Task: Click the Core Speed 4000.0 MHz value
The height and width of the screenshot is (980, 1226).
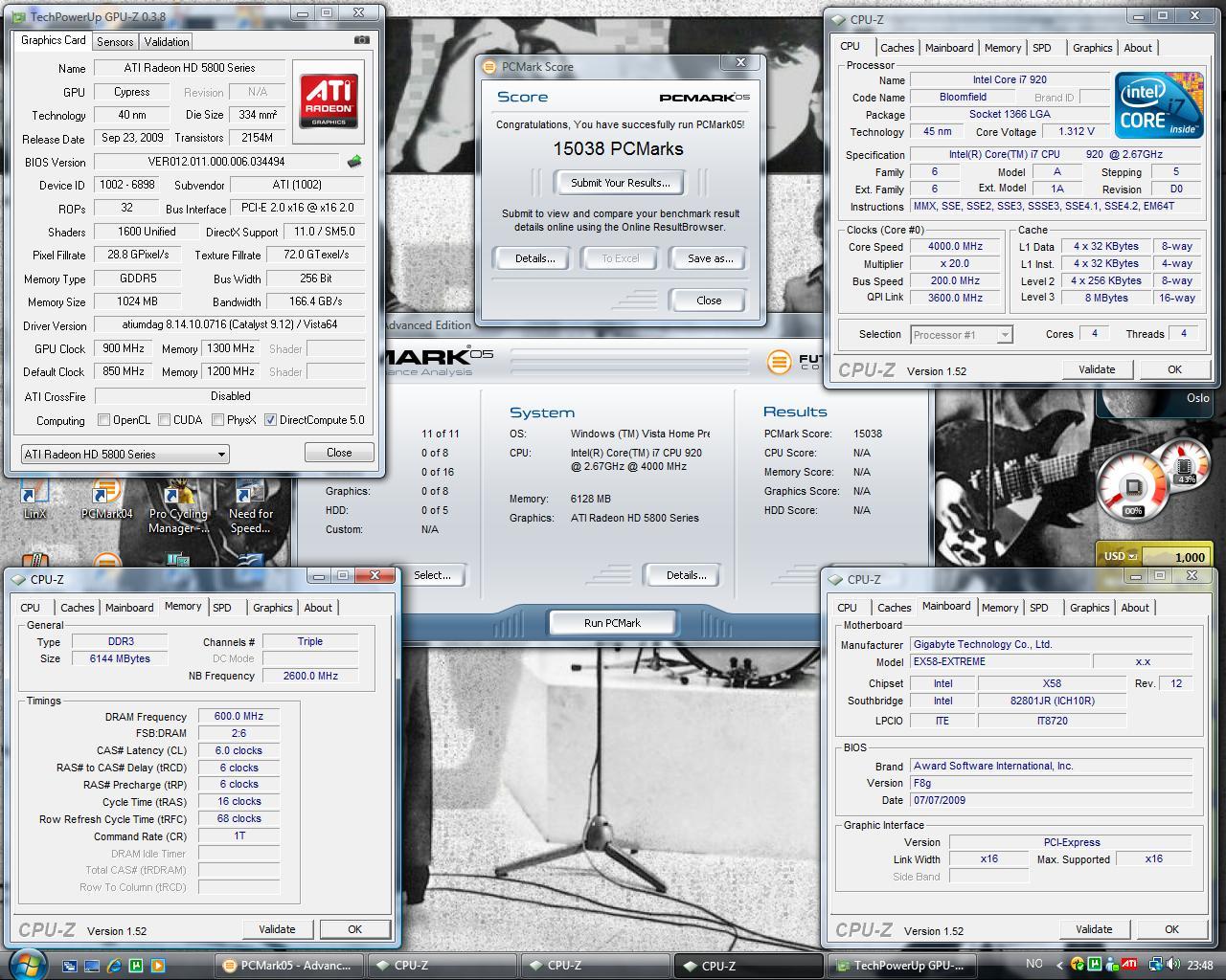Action: pos(956,247)
